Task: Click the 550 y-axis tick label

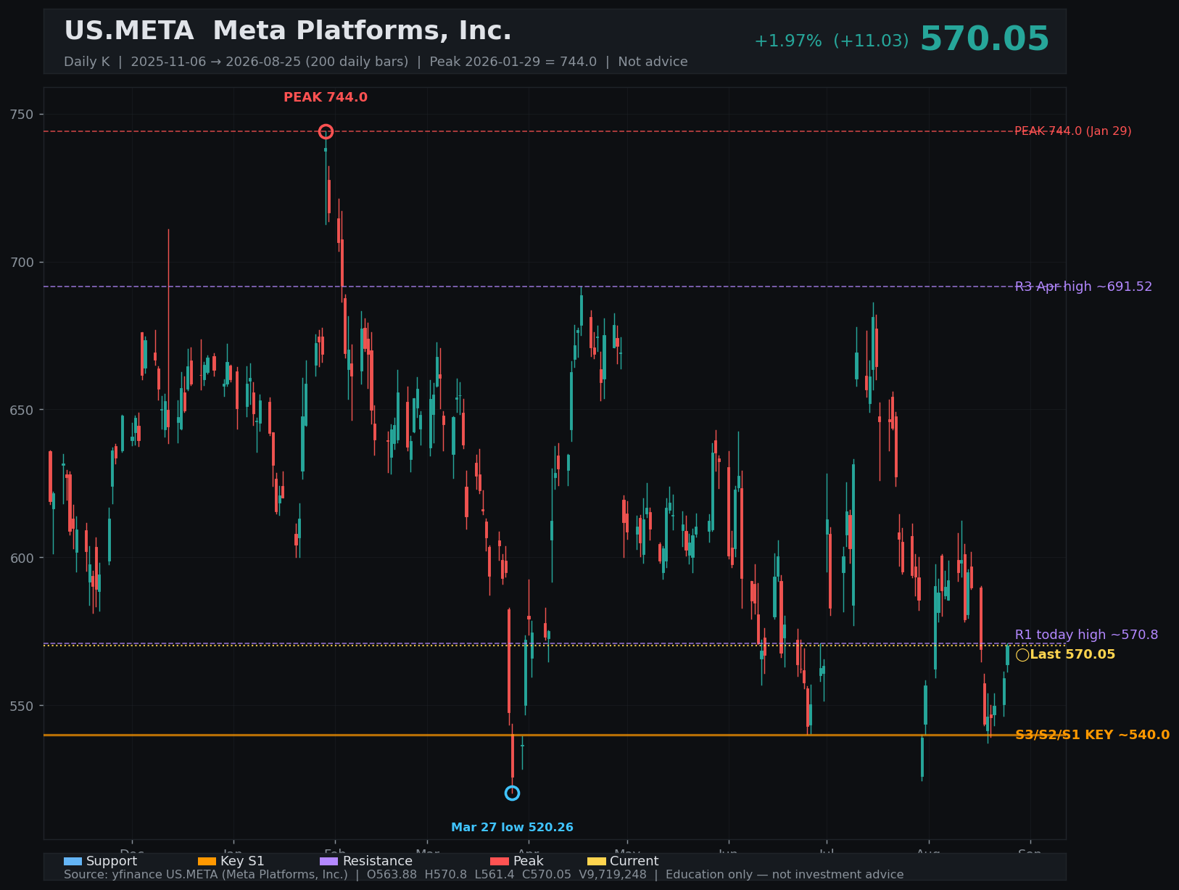Action: point(21,706)
